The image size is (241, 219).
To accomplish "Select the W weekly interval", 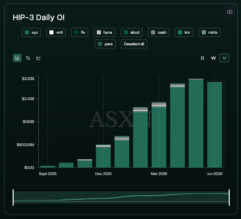I will point(213,58).
